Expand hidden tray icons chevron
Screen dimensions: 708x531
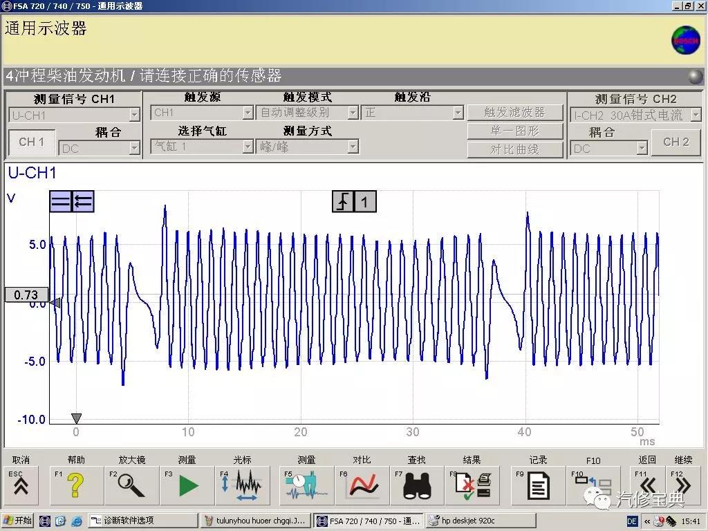[647, 521]
